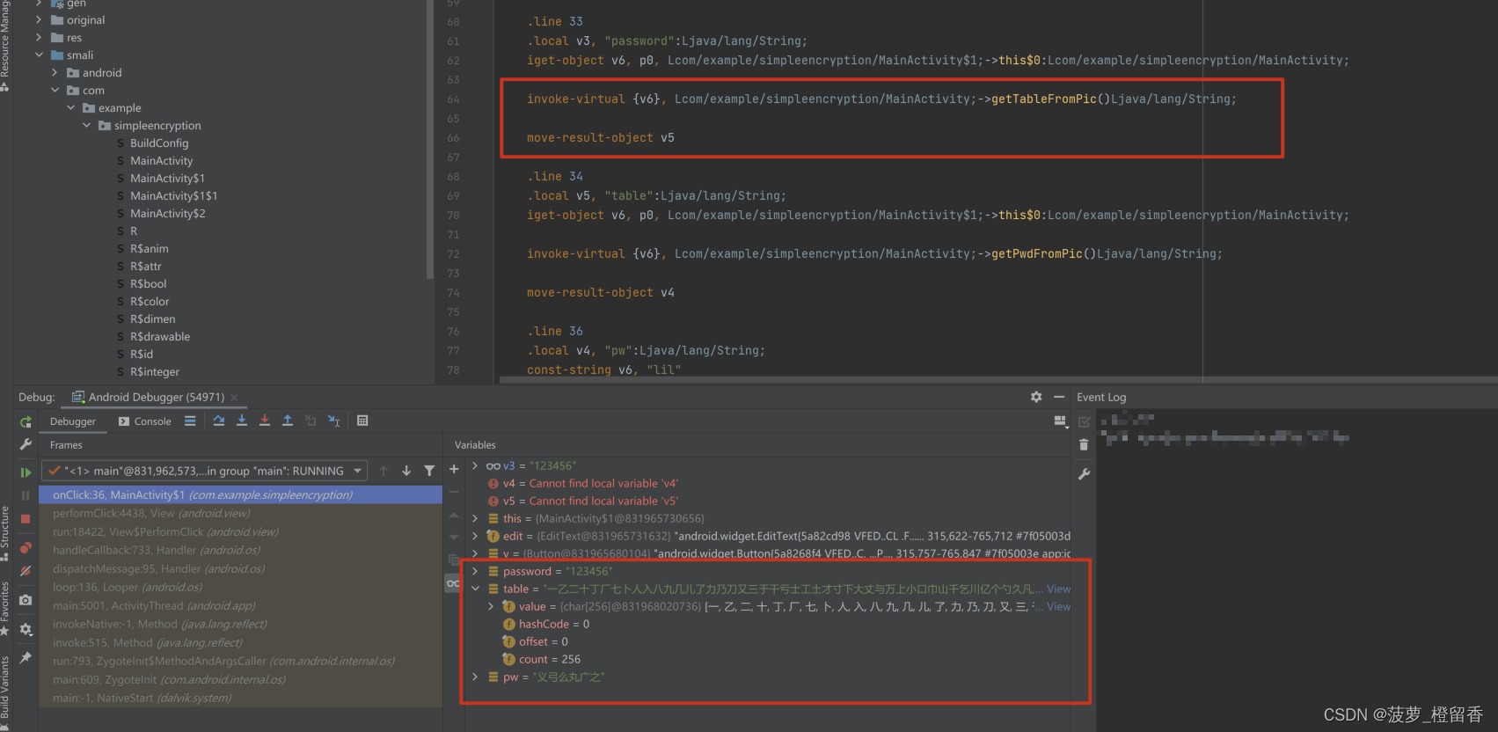This screenshot has width=1498, height=732.
Task: Open MainActivity$1$1 smali file
Action: tap(173, 196)
